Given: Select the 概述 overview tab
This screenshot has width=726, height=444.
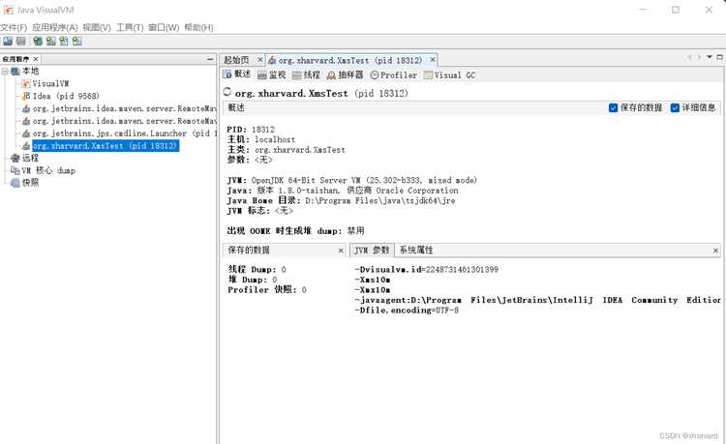Looking at the screenshot, I should pyautogui.click(x=236, y=74).
